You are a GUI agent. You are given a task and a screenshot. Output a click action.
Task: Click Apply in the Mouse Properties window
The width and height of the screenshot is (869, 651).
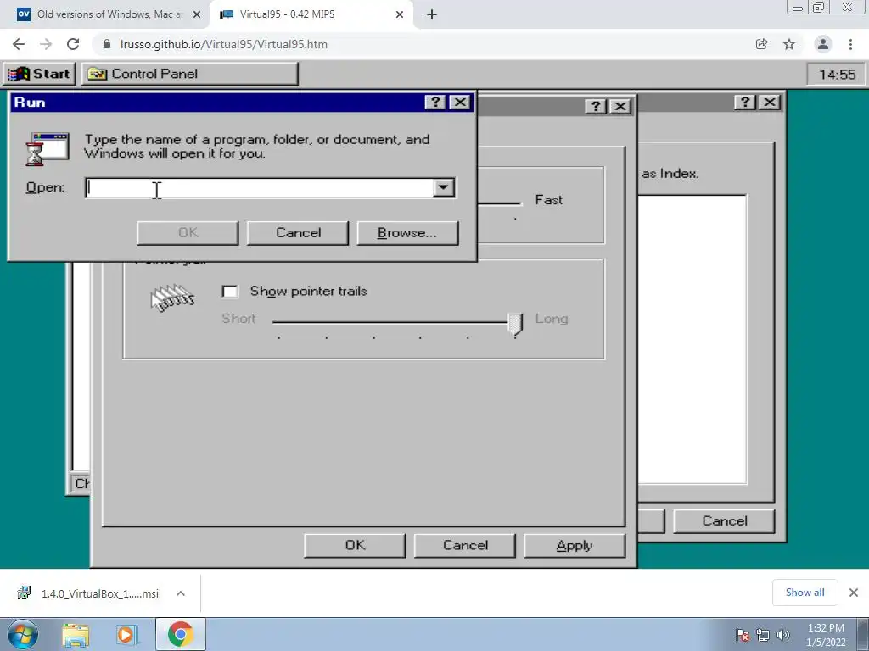575,545
